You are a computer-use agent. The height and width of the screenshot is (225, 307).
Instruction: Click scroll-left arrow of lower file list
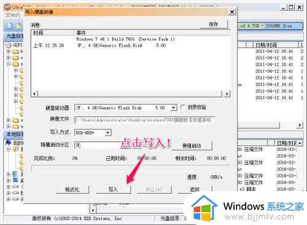93,210
